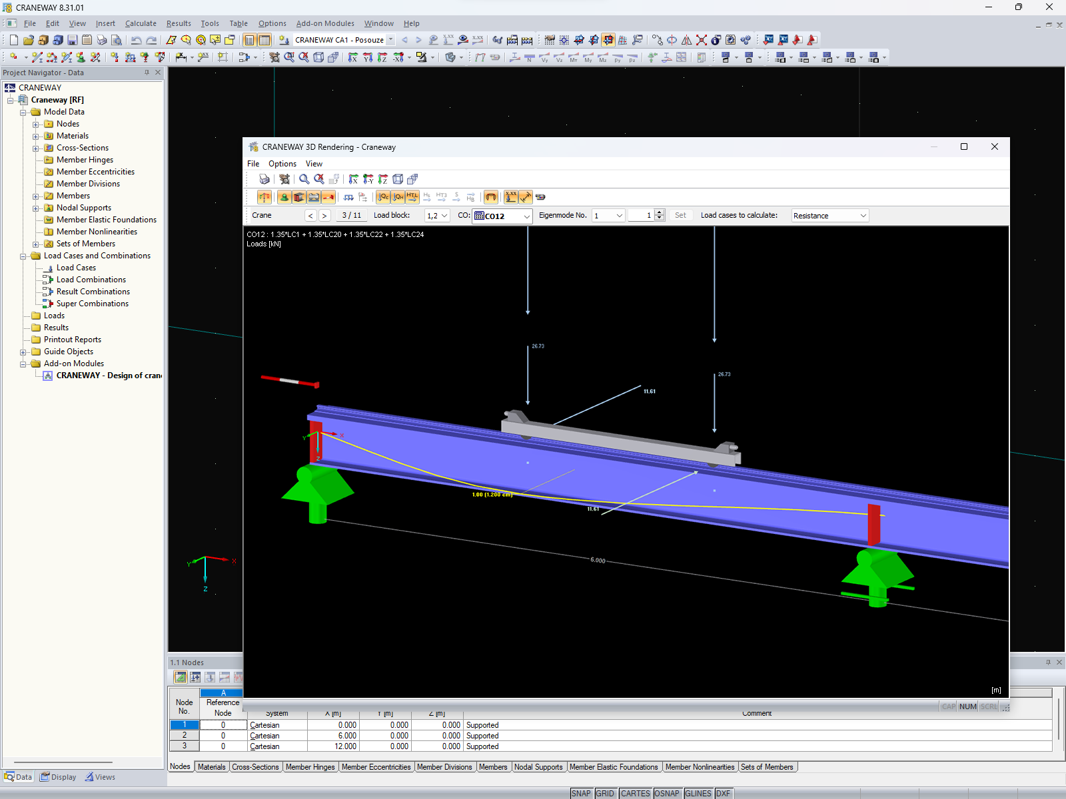Screen dimensions: 1066x799
Task: Toggle the NUM status indicator
Action: [x=968, y=706]
